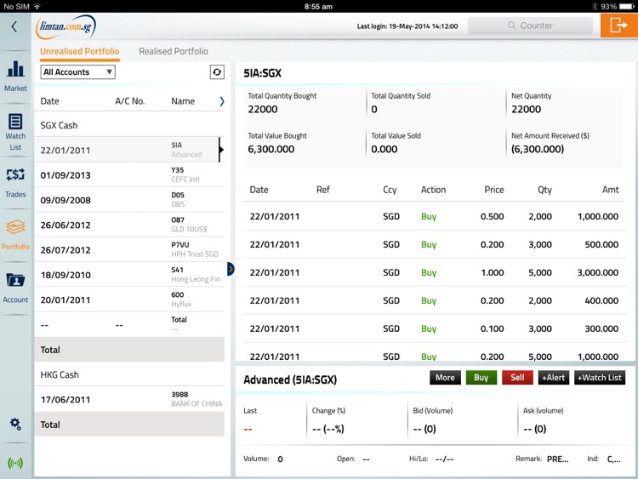Viewport: 638px width, 479px height.
Task: Select transaction with amount 500.000
Action: tap(435, 244)
